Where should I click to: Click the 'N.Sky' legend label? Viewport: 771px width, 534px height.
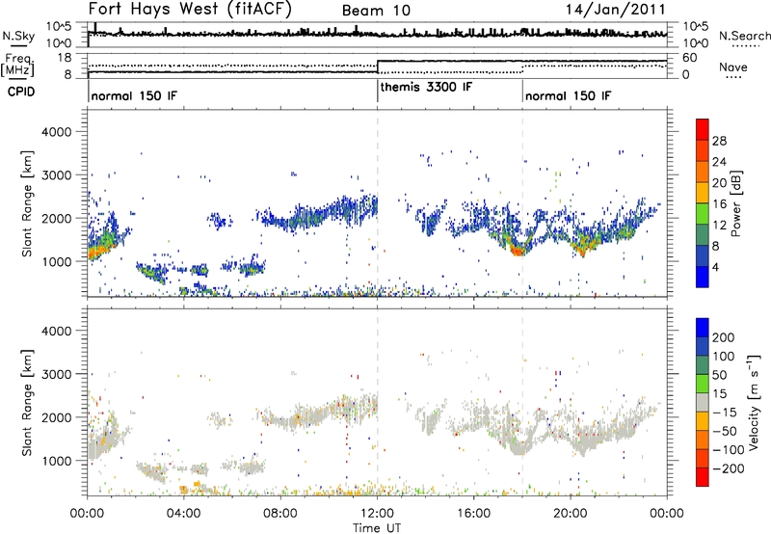(x=18, y=36)
